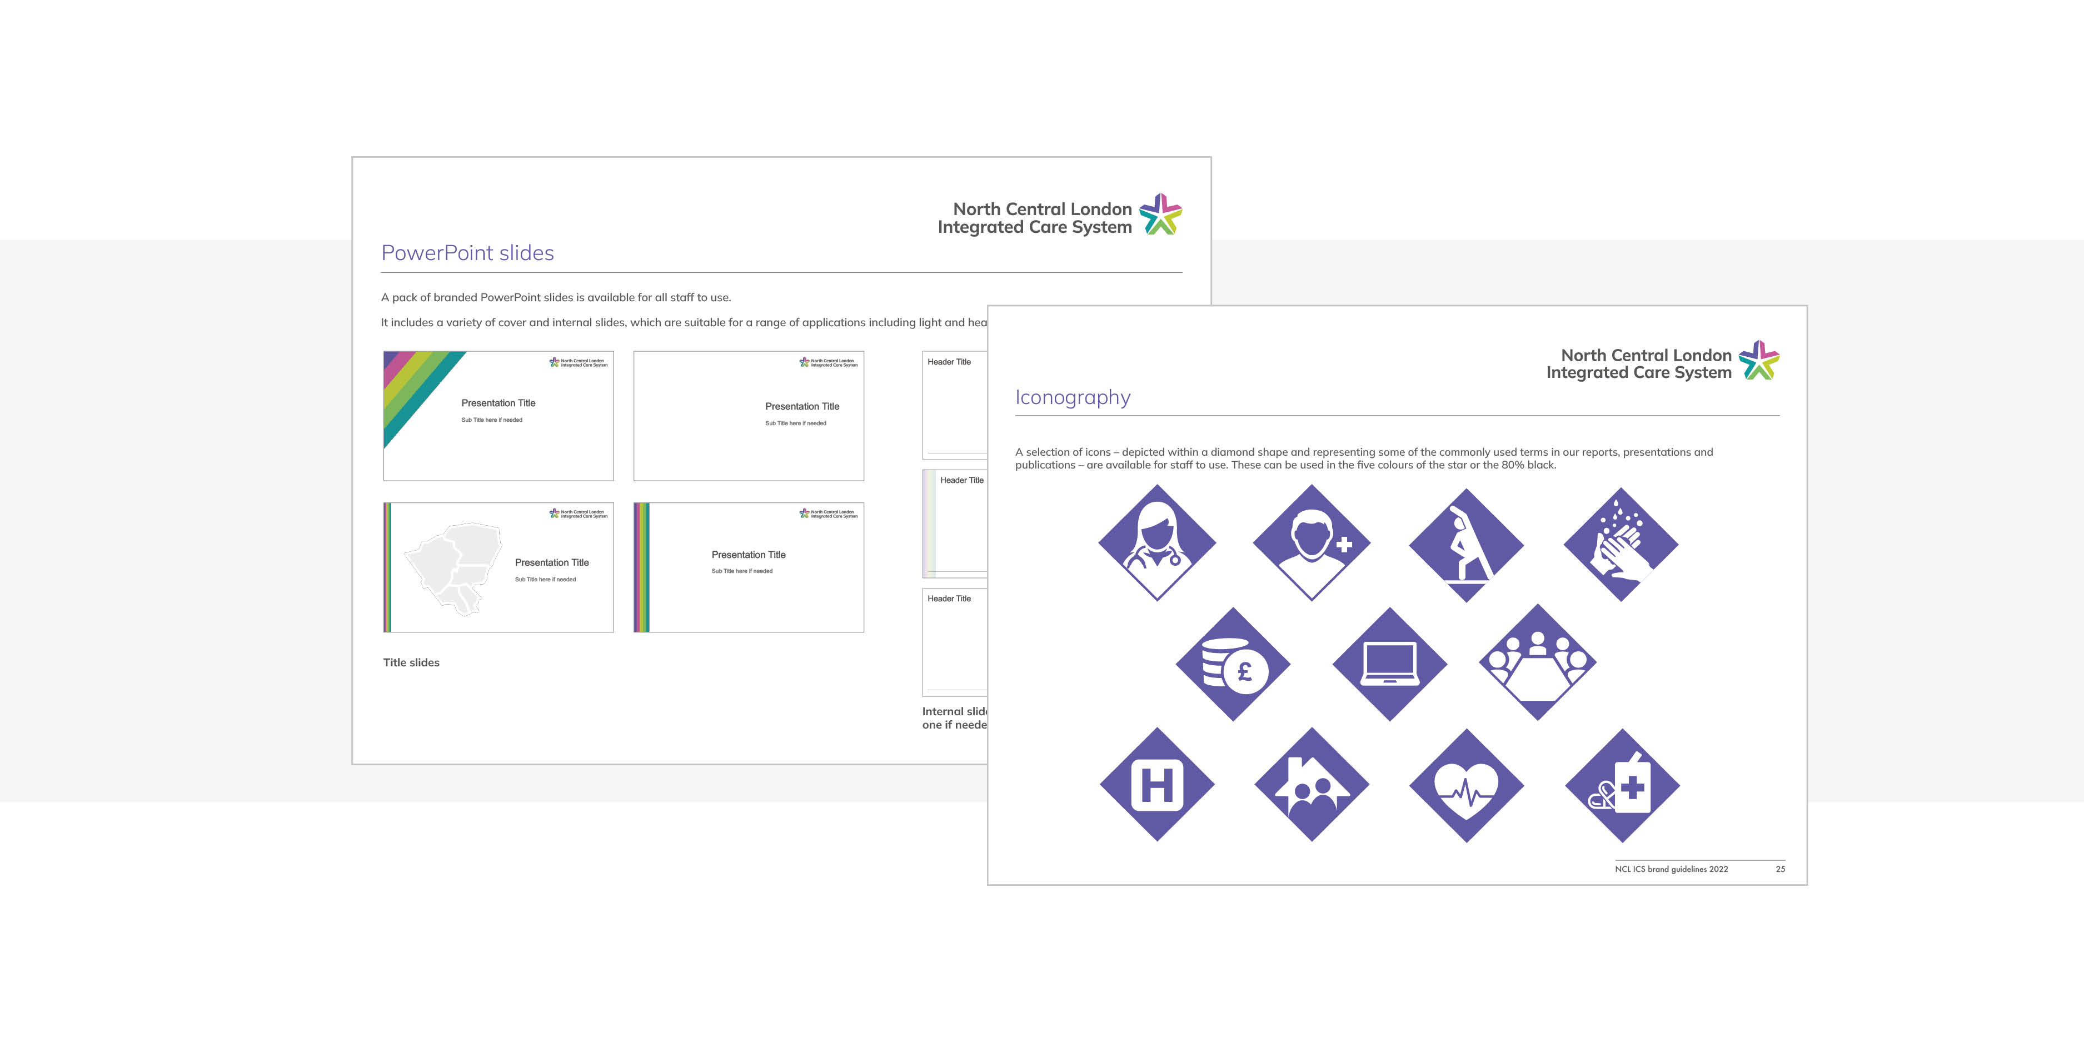Viewport: 2084px width, 1042px height.
Task: Select the title slide with map graphic
Action: (498, 567)
